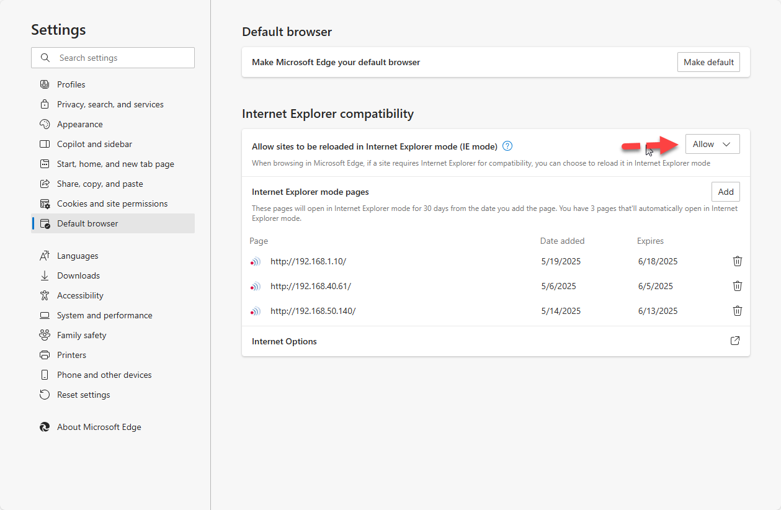Click the Cookies and site permissions icon
Viewport: 781px width, 510px height.
[x=45, y=204]
